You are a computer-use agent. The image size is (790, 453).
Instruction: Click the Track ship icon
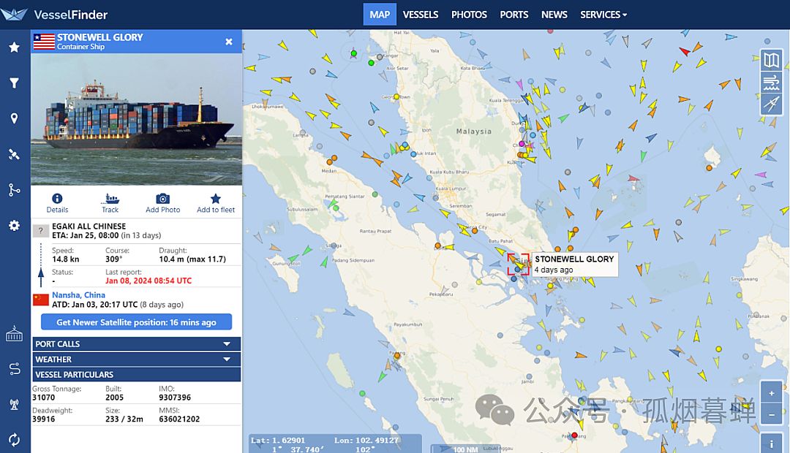pyautogui.click(x=110, y=199)
